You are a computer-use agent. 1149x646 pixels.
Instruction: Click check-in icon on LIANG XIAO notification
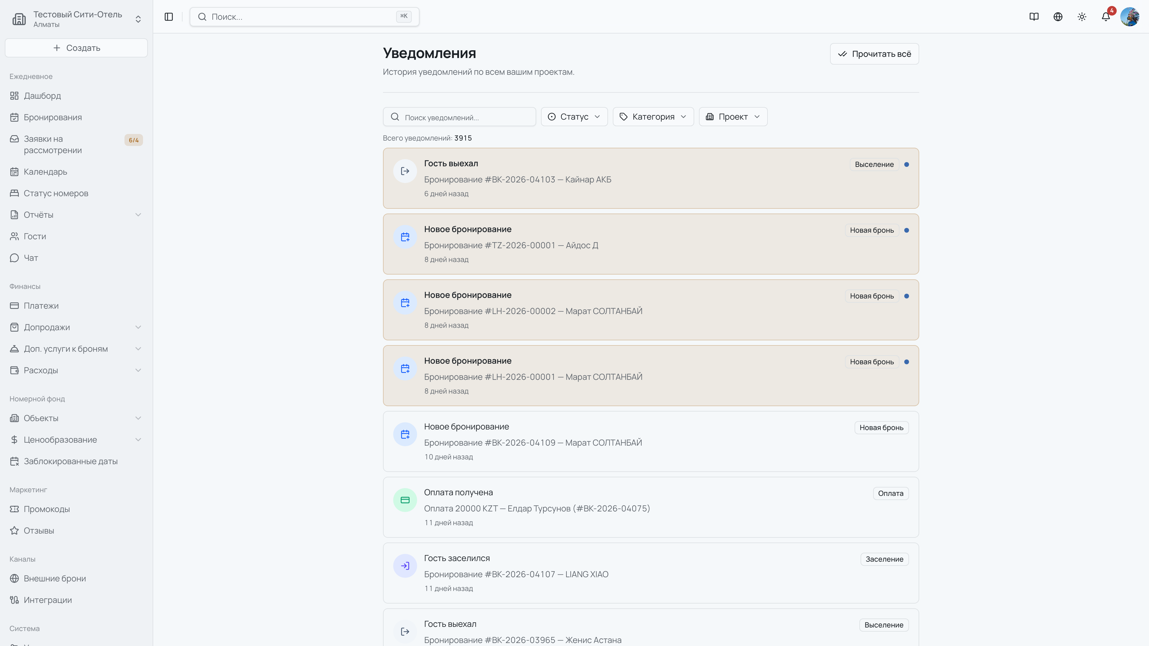click(405, 566)
